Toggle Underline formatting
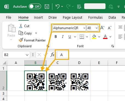Screen dimensions: 125x101 coord(70,37)
